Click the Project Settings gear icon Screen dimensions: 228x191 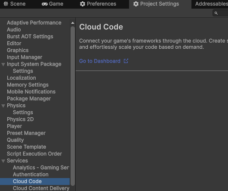(136, 4)
